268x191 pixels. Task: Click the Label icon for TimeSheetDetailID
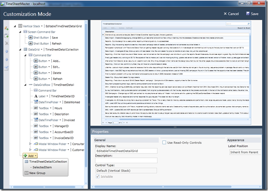(36, 96)
